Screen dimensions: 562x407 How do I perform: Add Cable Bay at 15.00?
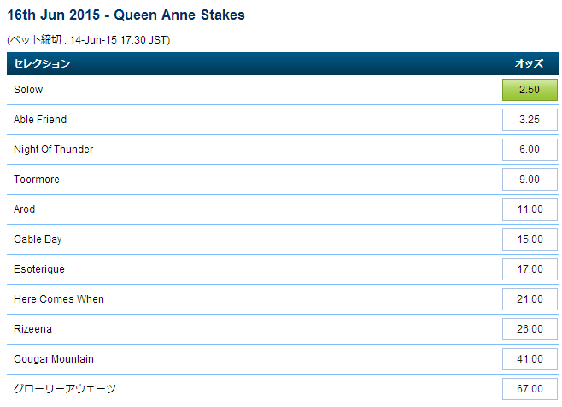pyautogui.click(x=530, y=239)
